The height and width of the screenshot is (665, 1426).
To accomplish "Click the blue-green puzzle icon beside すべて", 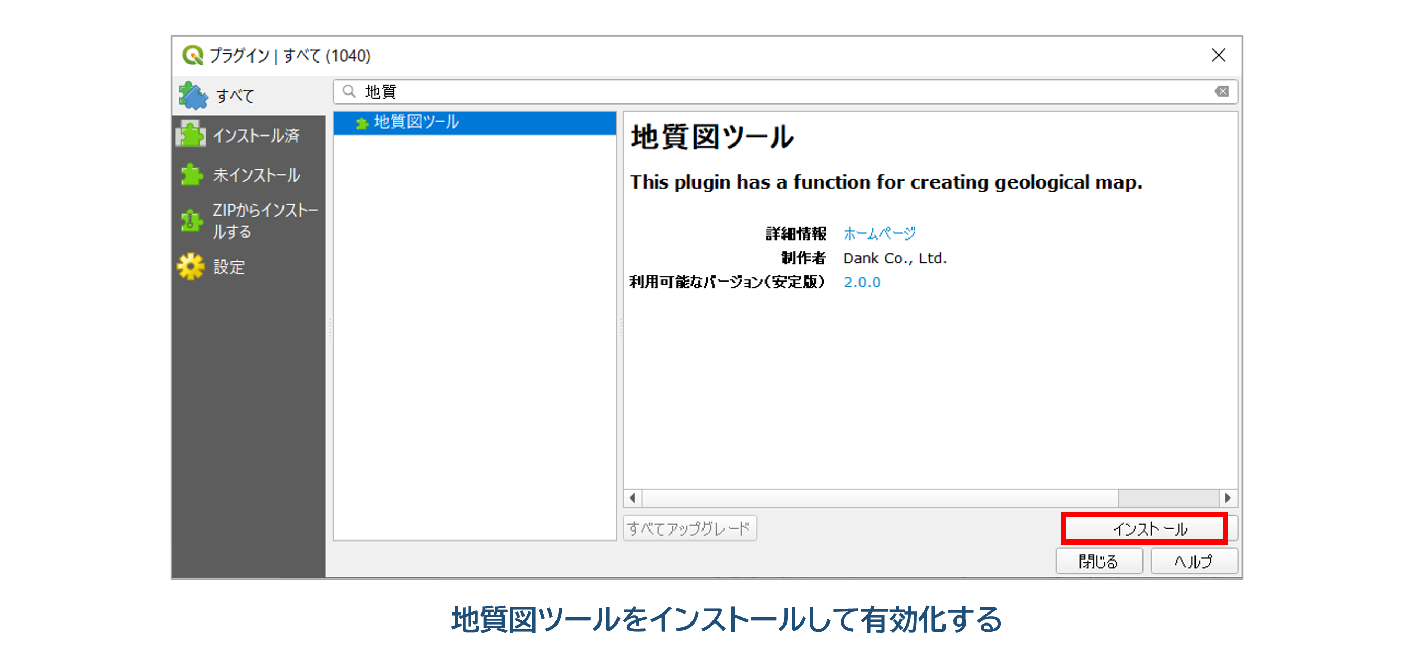I will pyautogui.click(x=193, y=95).
